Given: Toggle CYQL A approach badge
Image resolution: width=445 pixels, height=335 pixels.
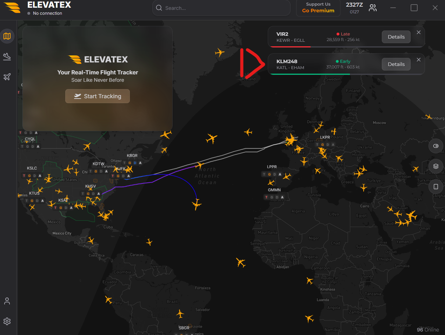Looking at the screenshot, I should (38, 146).
